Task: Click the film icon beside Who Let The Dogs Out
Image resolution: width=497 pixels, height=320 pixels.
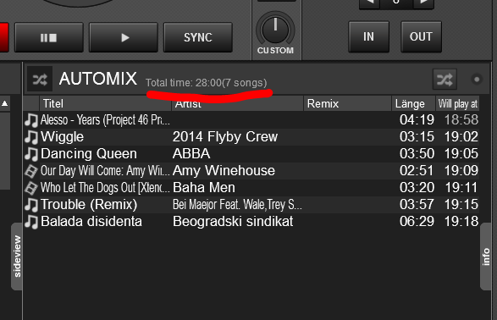Action: [x=31, y=188]
